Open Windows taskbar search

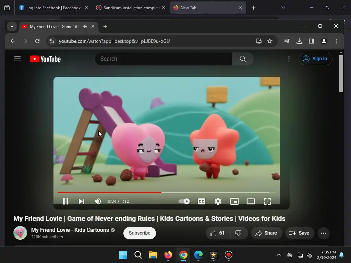138,255
